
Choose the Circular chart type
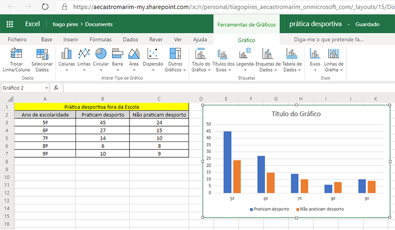click(101, 60)
